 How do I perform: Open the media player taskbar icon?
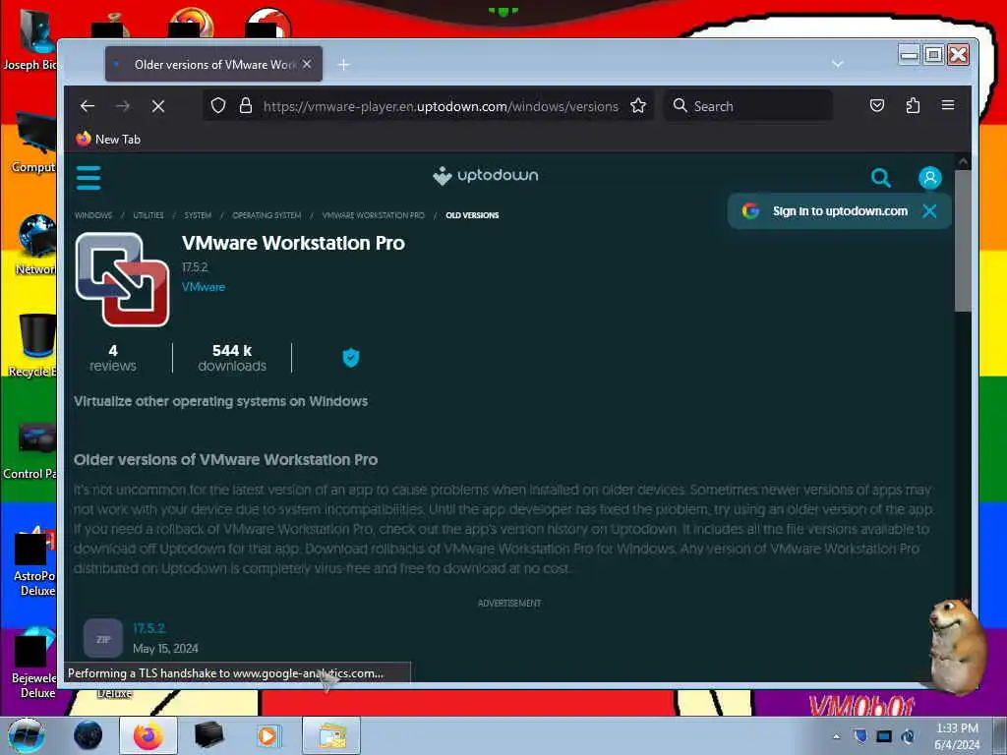267,735
